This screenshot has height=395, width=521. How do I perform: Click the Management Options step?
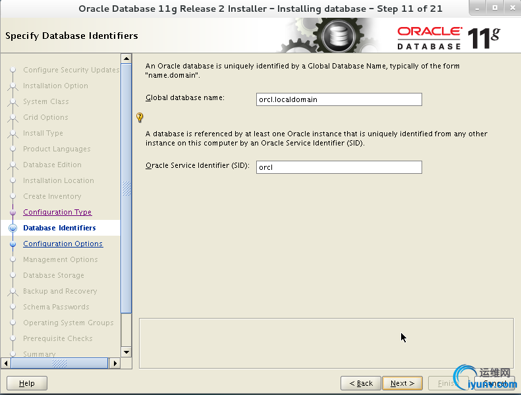61,259
